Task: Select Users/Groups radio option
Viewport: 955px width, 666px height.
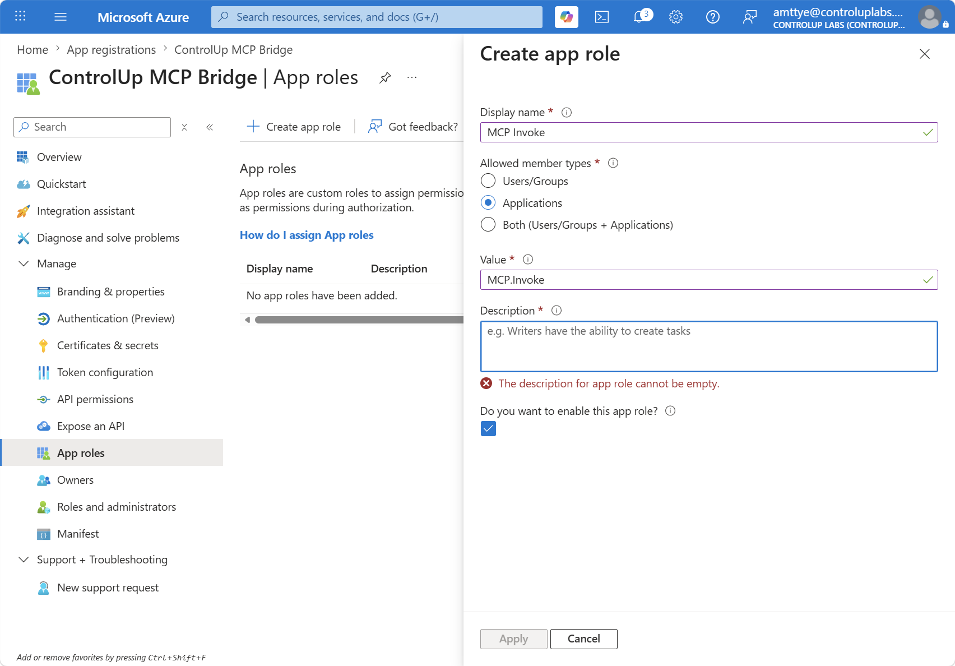Action: (x=488, y=181)
